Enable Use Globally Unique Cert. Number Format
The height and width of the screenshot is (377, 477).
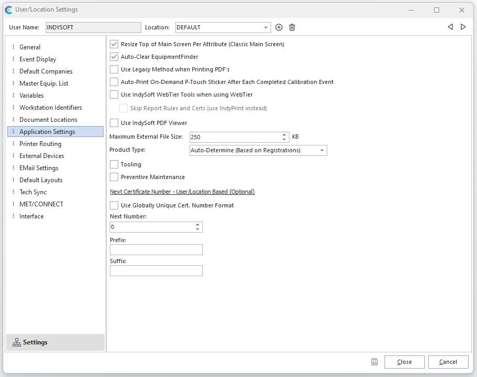pyautogui.click(x=114, y=205)
